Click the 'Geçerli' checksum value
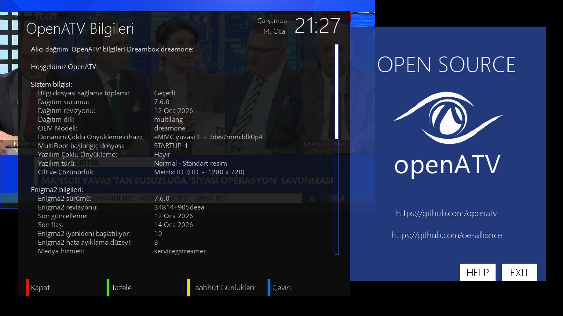 pos(165,93)
